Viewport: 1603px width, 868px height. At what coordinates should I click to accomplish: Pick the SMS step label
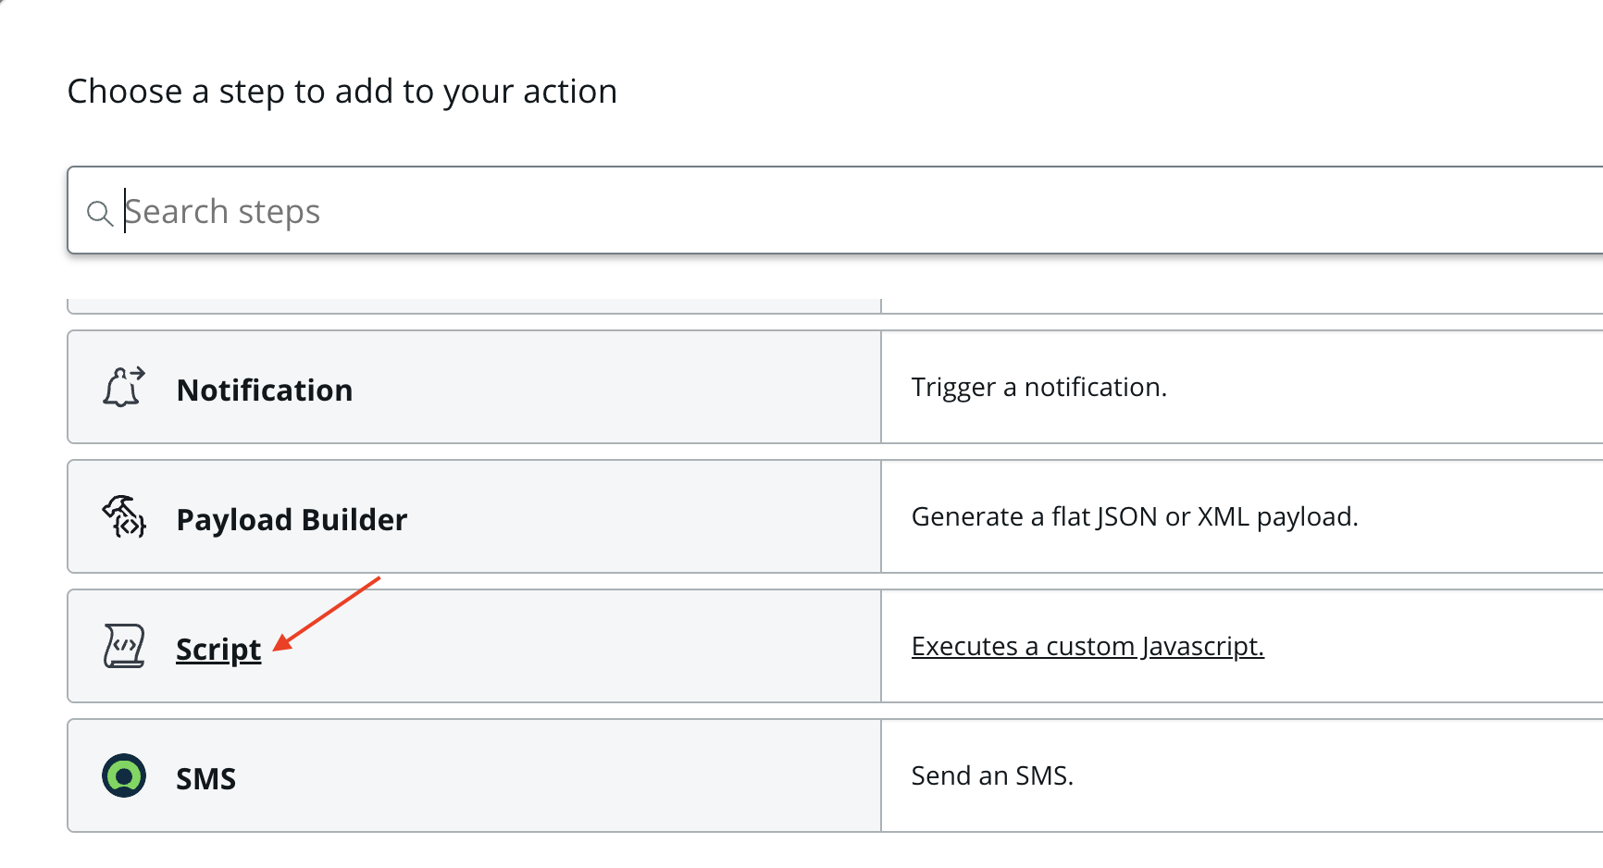205,779
